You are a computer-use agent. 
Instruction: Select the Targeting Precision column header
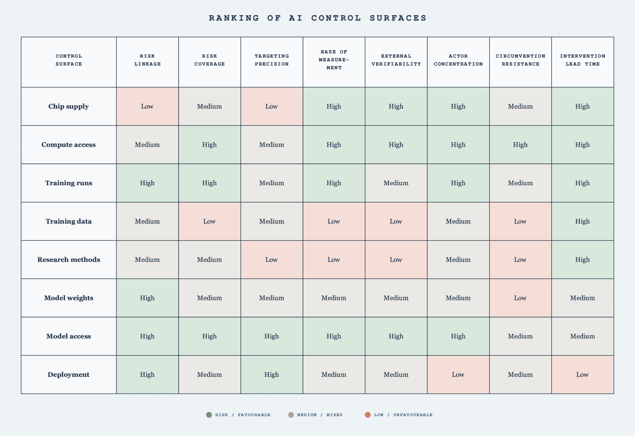pyautogui.click(x=272, y=60)
